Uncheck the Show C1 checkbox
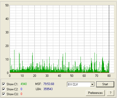This screenshot has height=98, width=117. [x=4, y=84]
